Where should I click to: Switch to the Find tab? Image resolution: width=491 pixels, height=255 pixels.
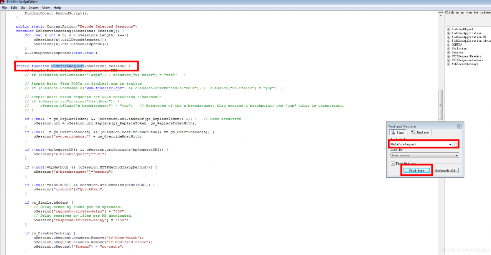pos(397,132)
